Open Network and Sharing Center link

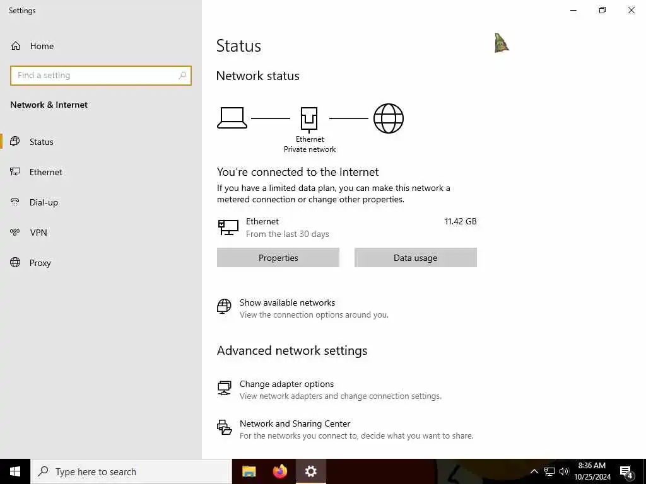pyautogui.click(x=295, y=423)
